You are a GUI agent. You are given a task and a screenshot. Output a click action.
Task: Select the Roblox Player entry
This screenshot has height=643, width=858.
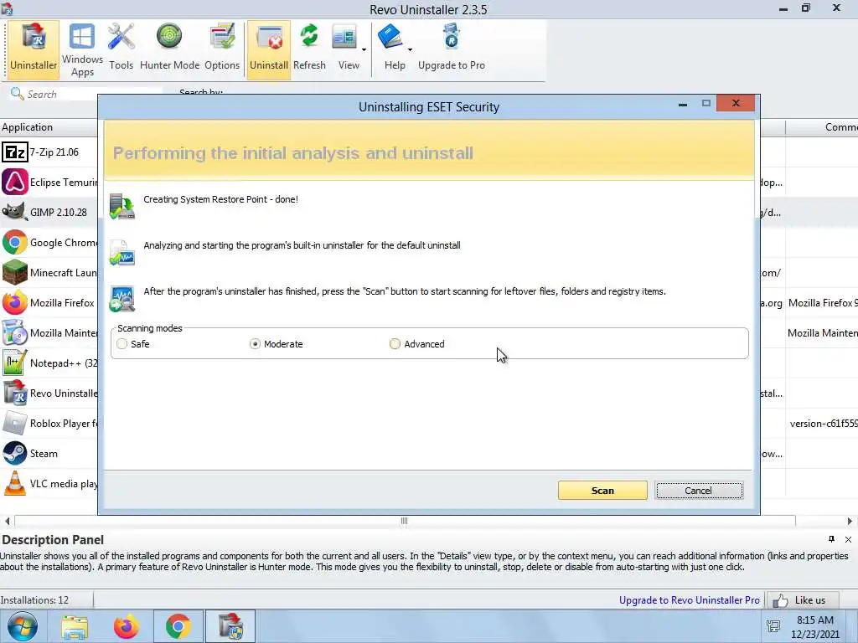[x=49, y=423]
